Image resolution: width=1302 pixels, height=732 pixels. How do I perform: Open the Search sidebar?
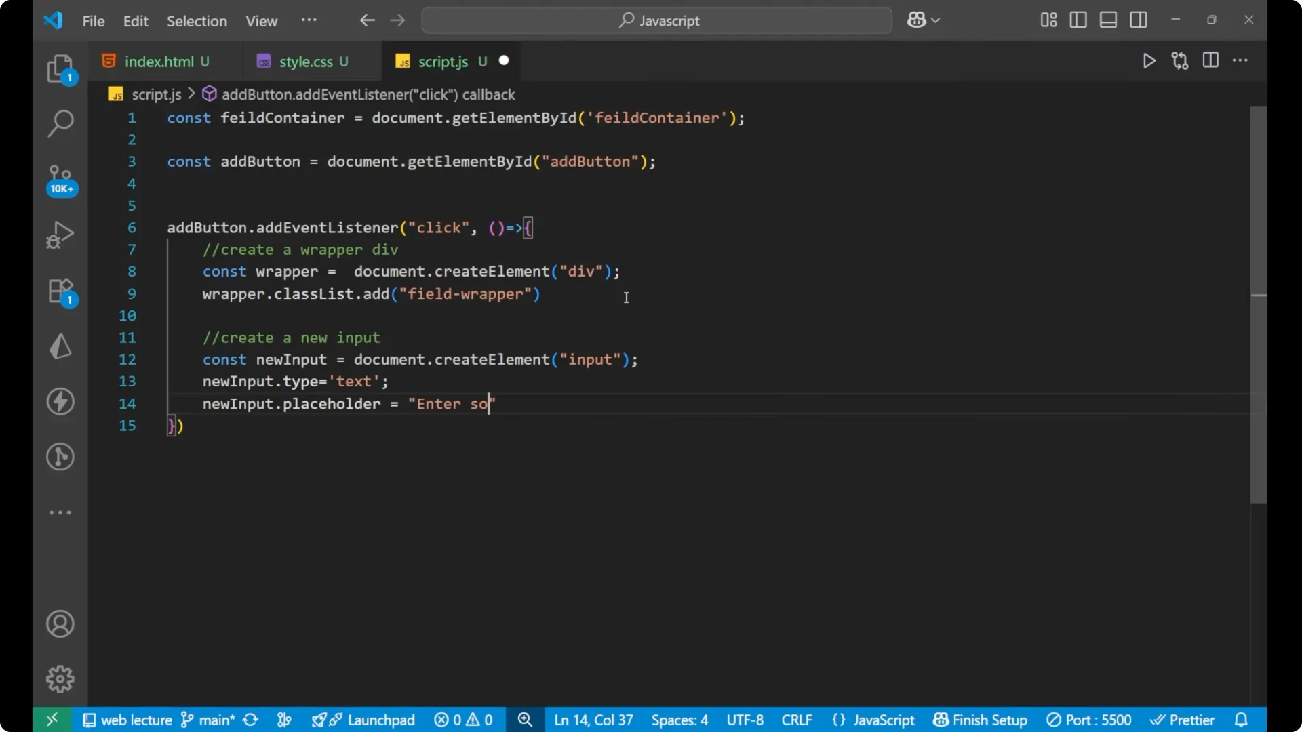point(60,123)
